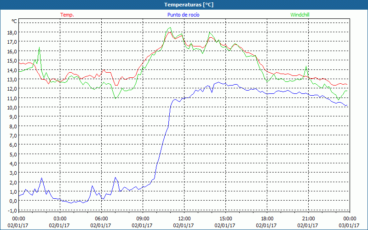The height and width of the screenshot is (230, 368).
Task: Click the '0,0' y-axis value
Action: click(13, 201)
